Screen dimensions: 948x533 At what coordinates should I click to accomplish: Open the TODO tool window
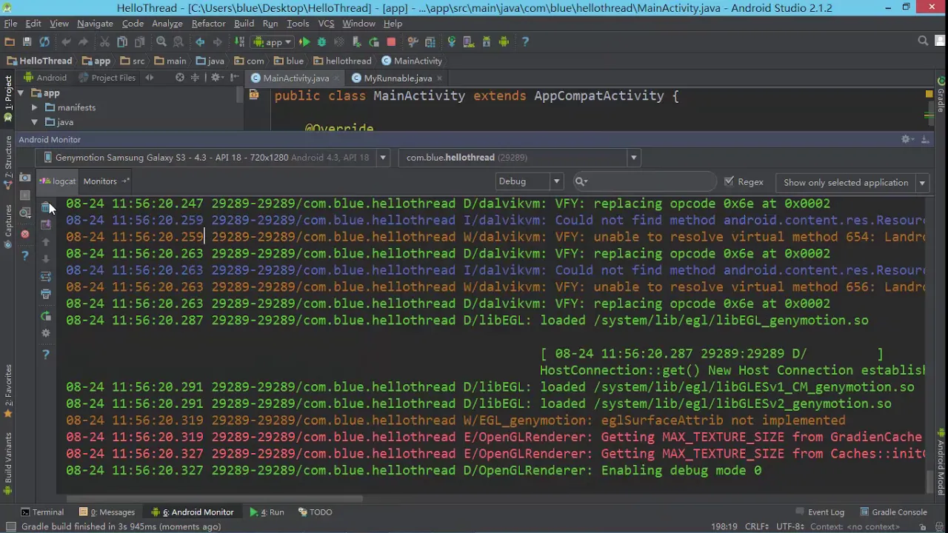point(316,512)
